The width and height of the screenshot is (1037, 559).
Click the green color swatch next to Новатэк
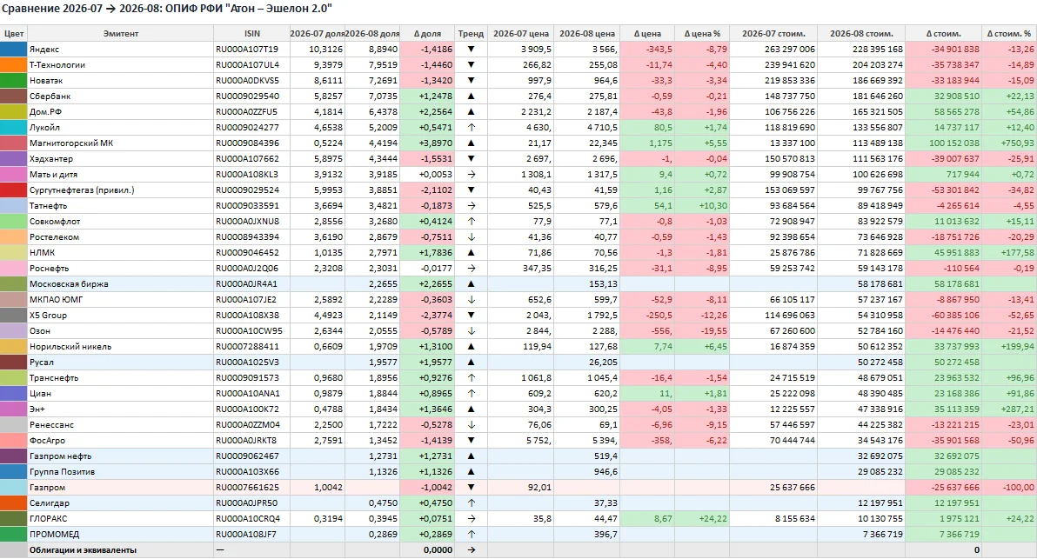click(13, 81)
